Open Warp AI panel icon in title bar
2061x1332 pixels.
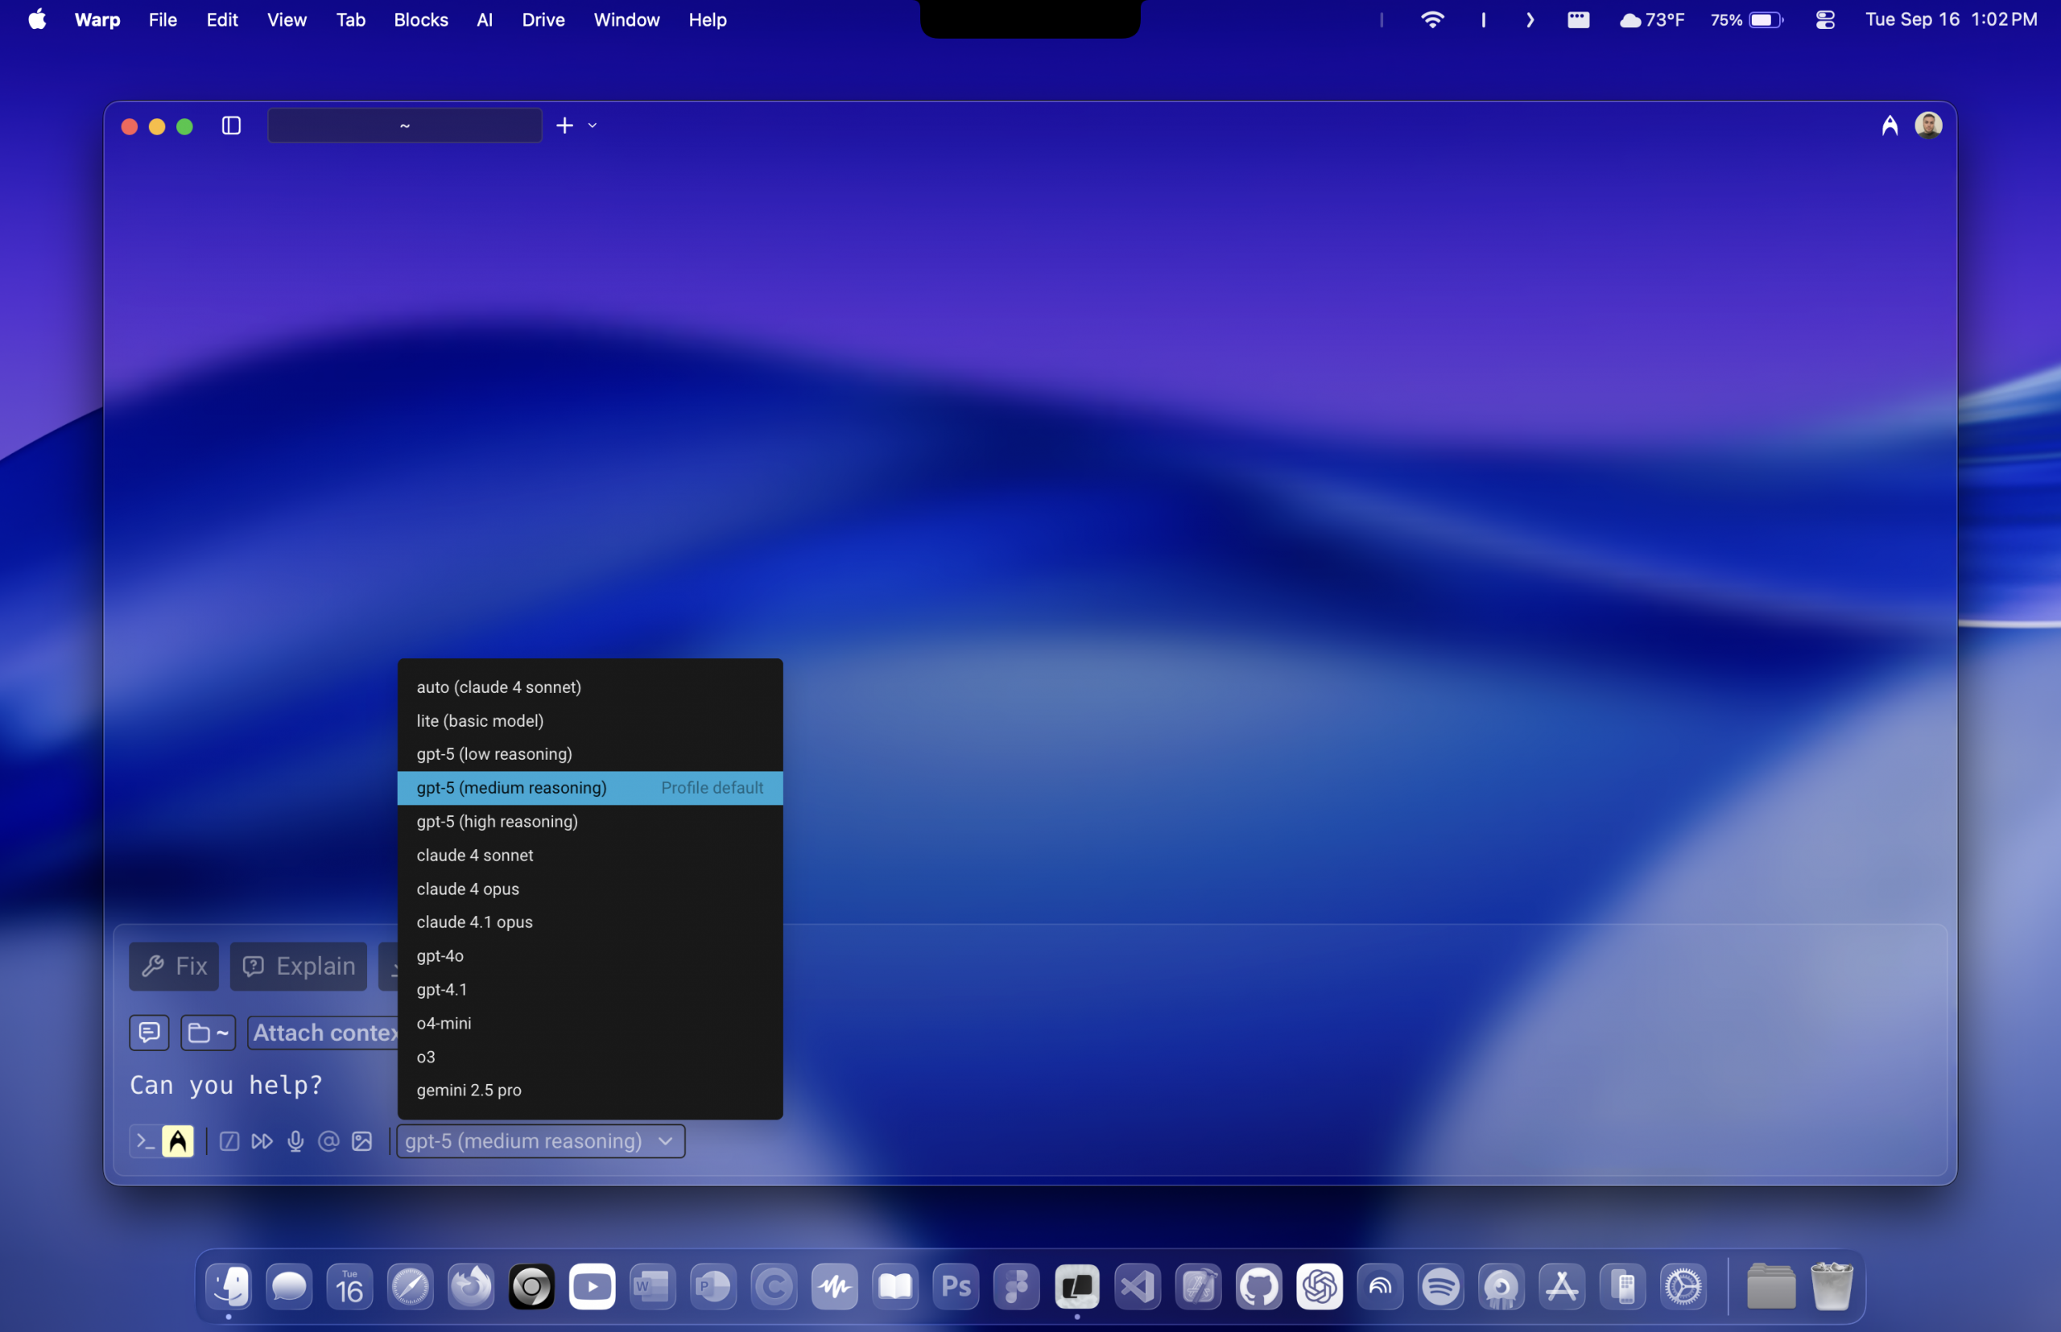(x=1889, y=126)
